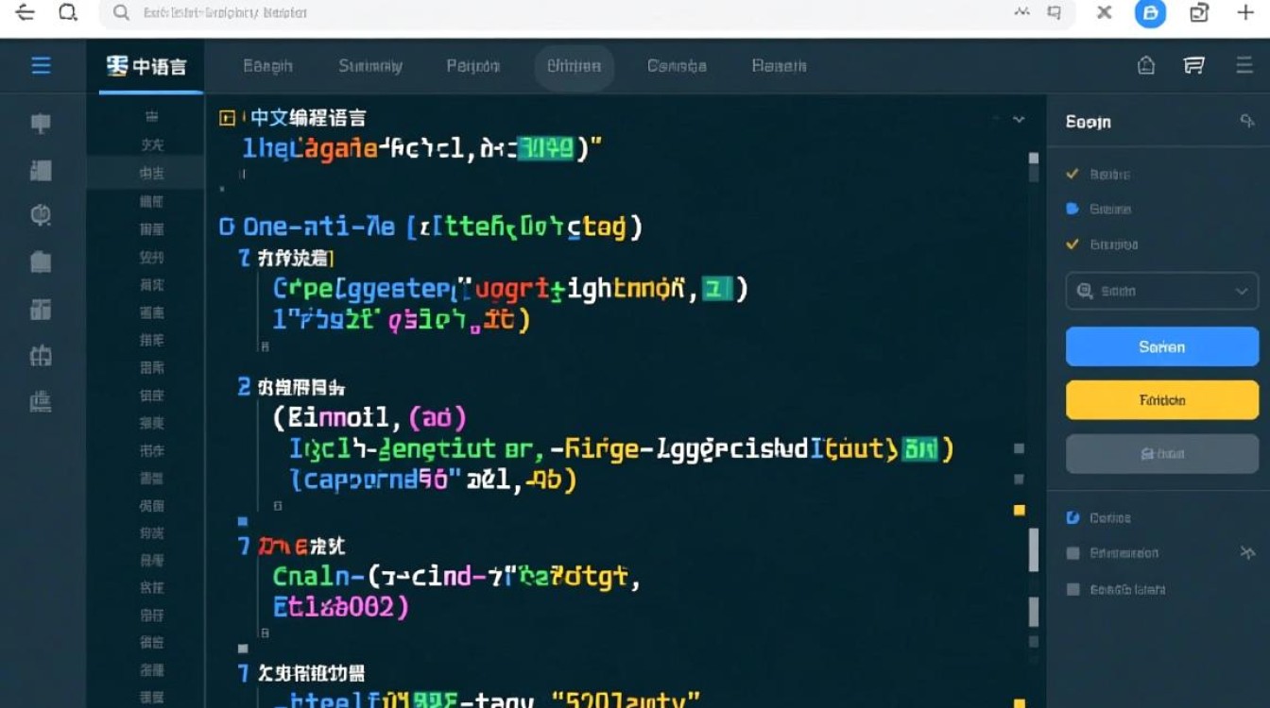1270x708 pixels.
Task: Enable the last checkbox in the right panel
Action: click(x=1073, y=589)
